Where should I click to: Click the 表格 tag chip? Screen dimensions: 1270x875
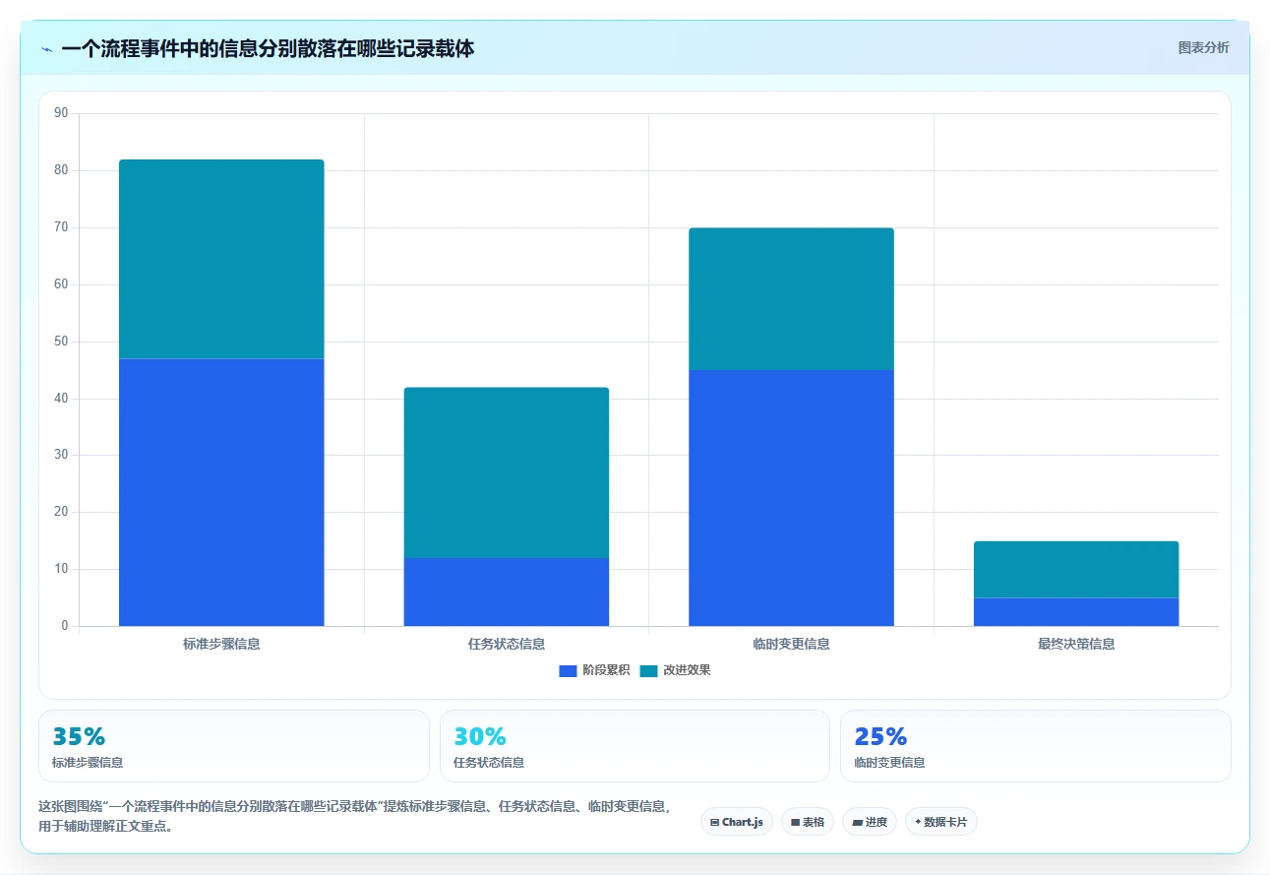[x=808, y=822]
